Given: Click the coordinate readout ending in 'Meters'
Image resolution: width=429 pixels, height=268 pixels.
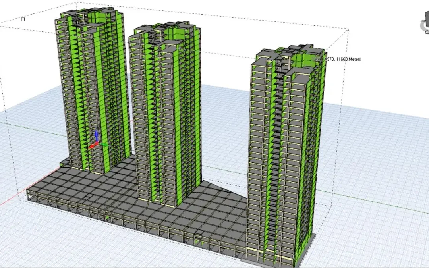Looking at the screenshot, I should click(x=337, y=59).
